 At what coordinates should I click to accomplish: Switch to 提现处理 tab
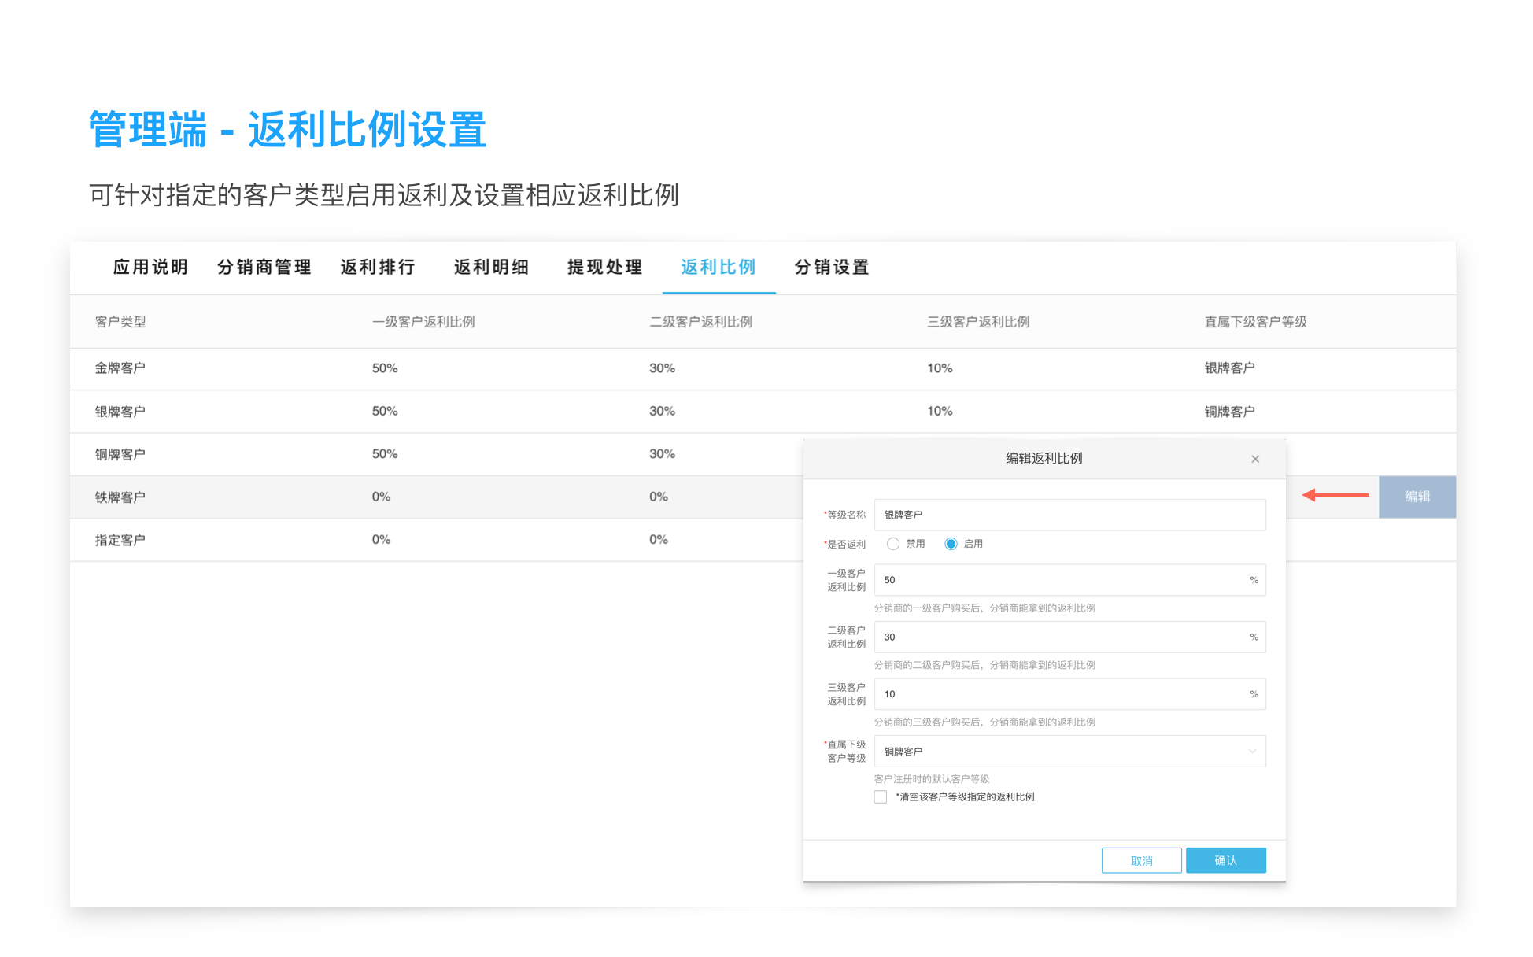coord(604,268)
